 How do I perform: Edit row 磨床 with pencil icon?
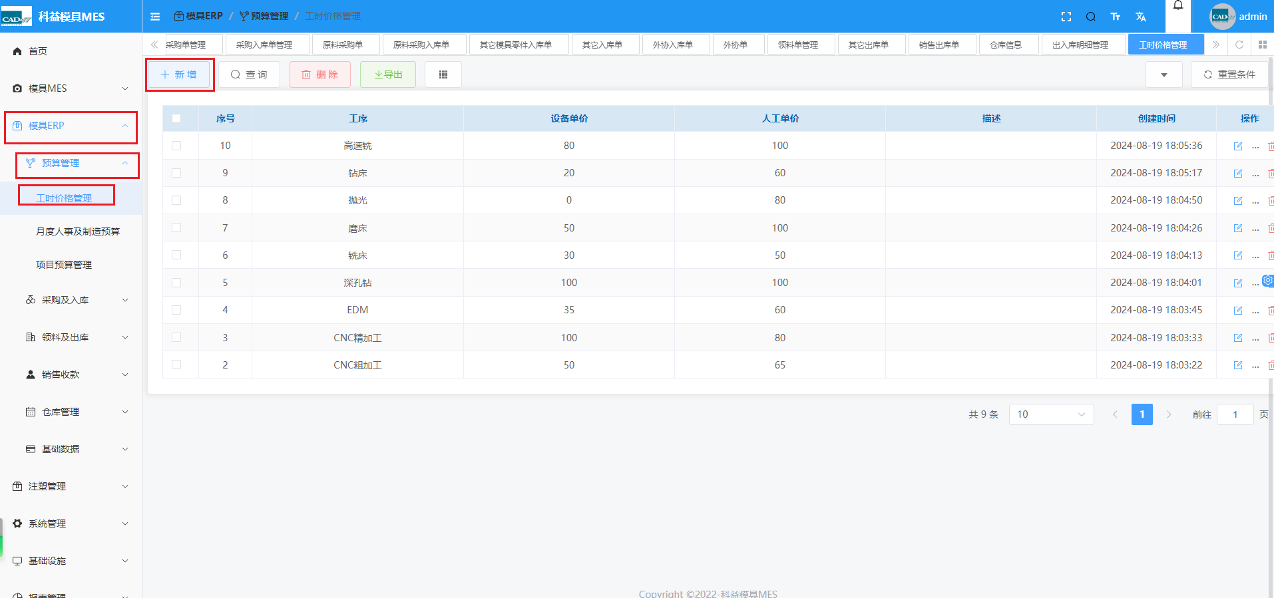[x=1238, y=228]
